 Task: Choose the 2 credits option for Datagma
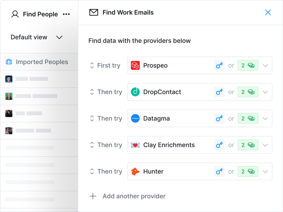coord(248,118)
